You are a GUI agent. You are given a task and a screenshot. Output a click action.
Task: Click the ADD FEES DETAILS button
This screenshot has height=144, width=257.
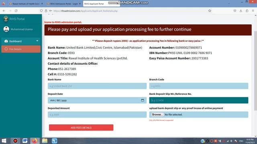(x=81, y=128)
